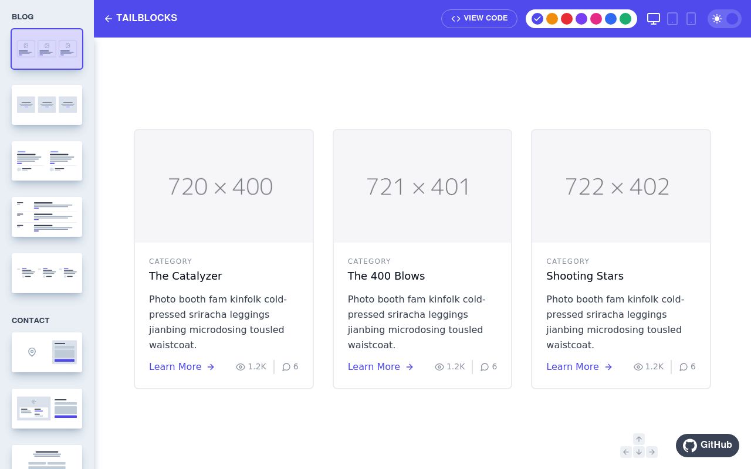Click the view count on The 400 Blows

[x=450, y=367]
